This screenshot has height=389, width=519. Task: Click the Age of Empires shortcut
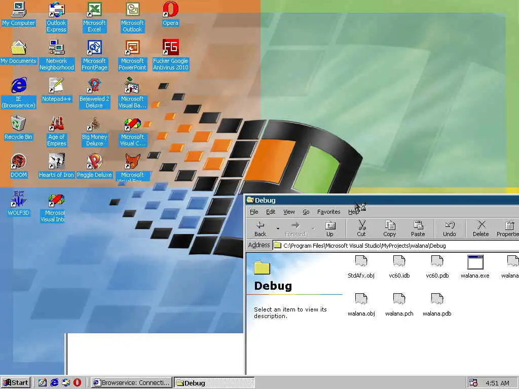[x=57, y=131]
